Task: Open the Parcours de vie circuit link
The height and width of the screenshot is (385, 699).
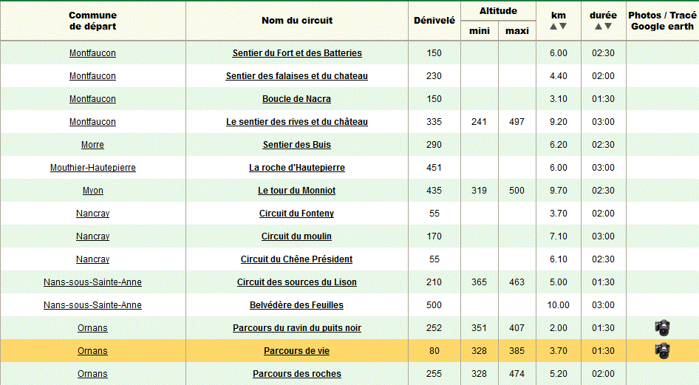Action: click(296, 351)
